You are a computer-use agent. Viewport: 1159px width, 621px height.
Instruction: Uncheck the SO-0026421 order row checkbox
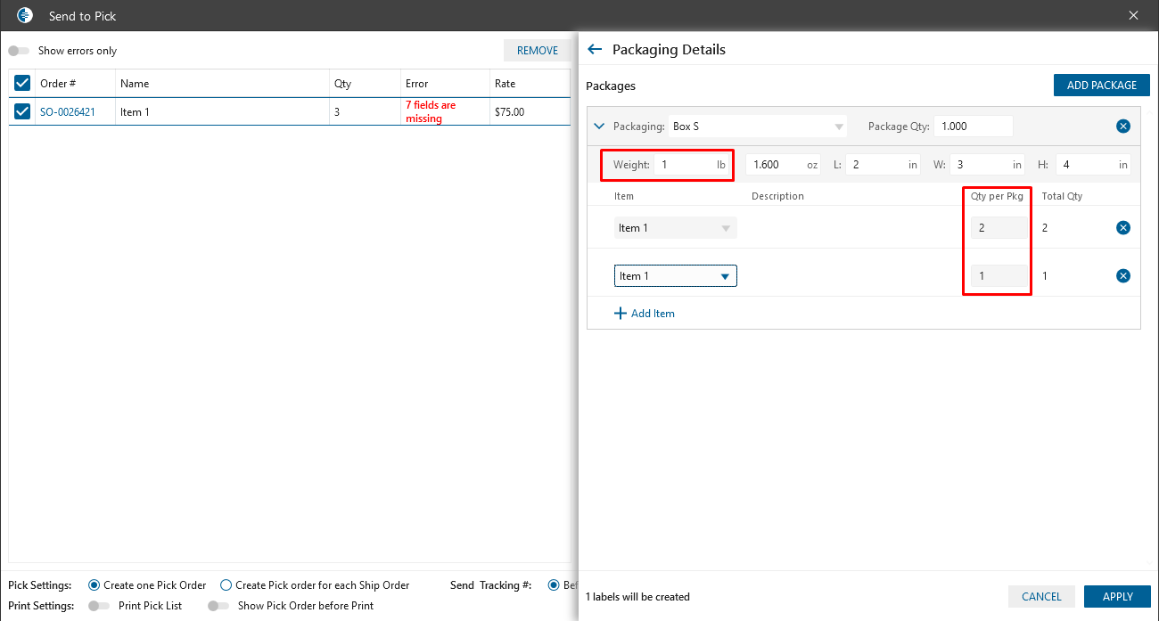(22, 112)
